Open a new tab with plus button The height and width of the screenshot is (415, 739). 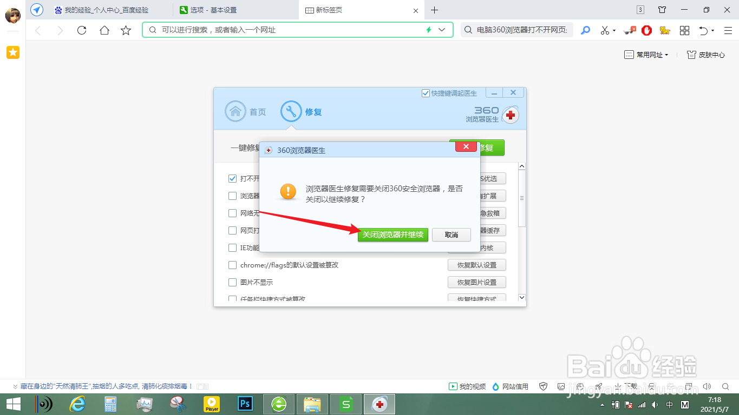(434, 10)
